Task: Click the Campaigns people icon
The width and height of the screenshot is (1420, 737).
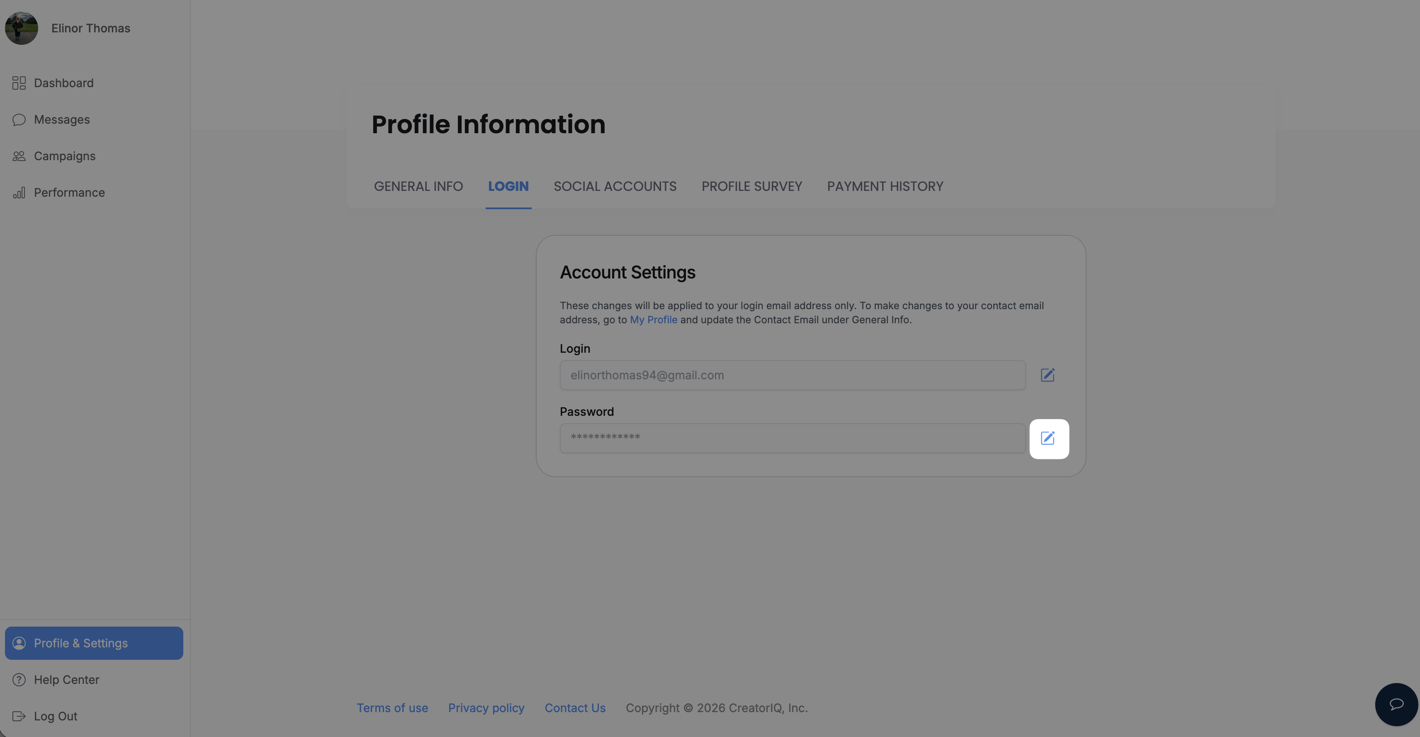Action: click(19, 156)
